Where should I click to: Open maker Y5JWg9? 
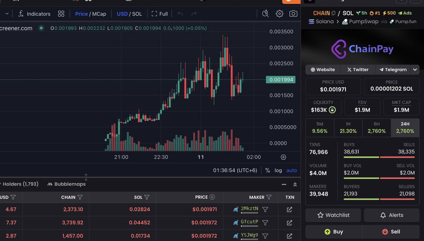pos(249,235)
